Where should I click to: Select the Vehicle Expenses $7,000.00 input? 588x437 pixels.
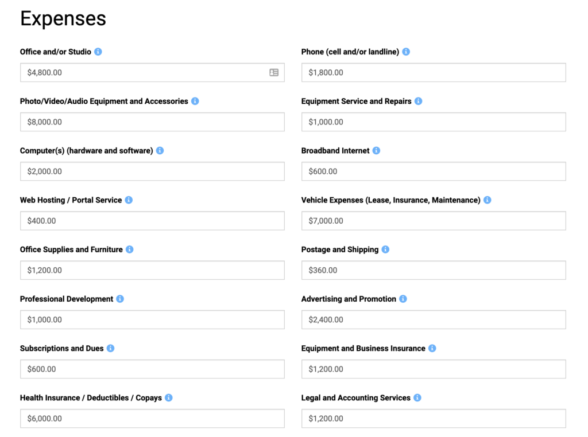[433, 221]
